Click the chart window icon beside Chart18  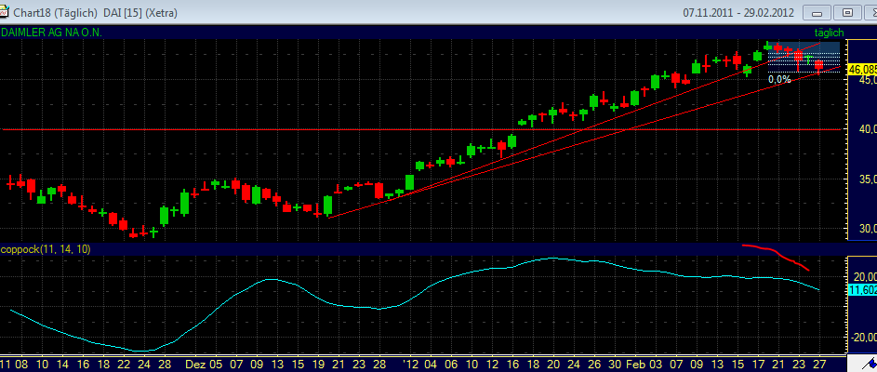tap(5, 12)
